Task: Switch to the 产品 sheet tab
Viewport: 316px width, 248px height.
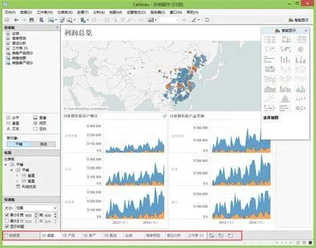Action: tap(69, 235)
